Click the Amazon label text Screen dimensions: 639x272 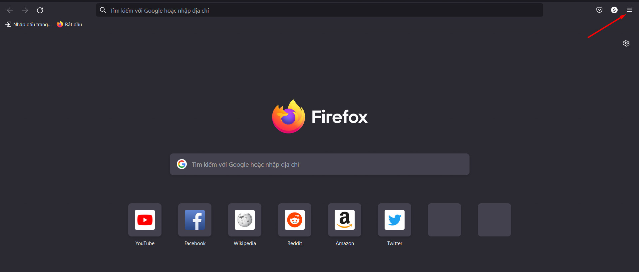click(345, 243)
